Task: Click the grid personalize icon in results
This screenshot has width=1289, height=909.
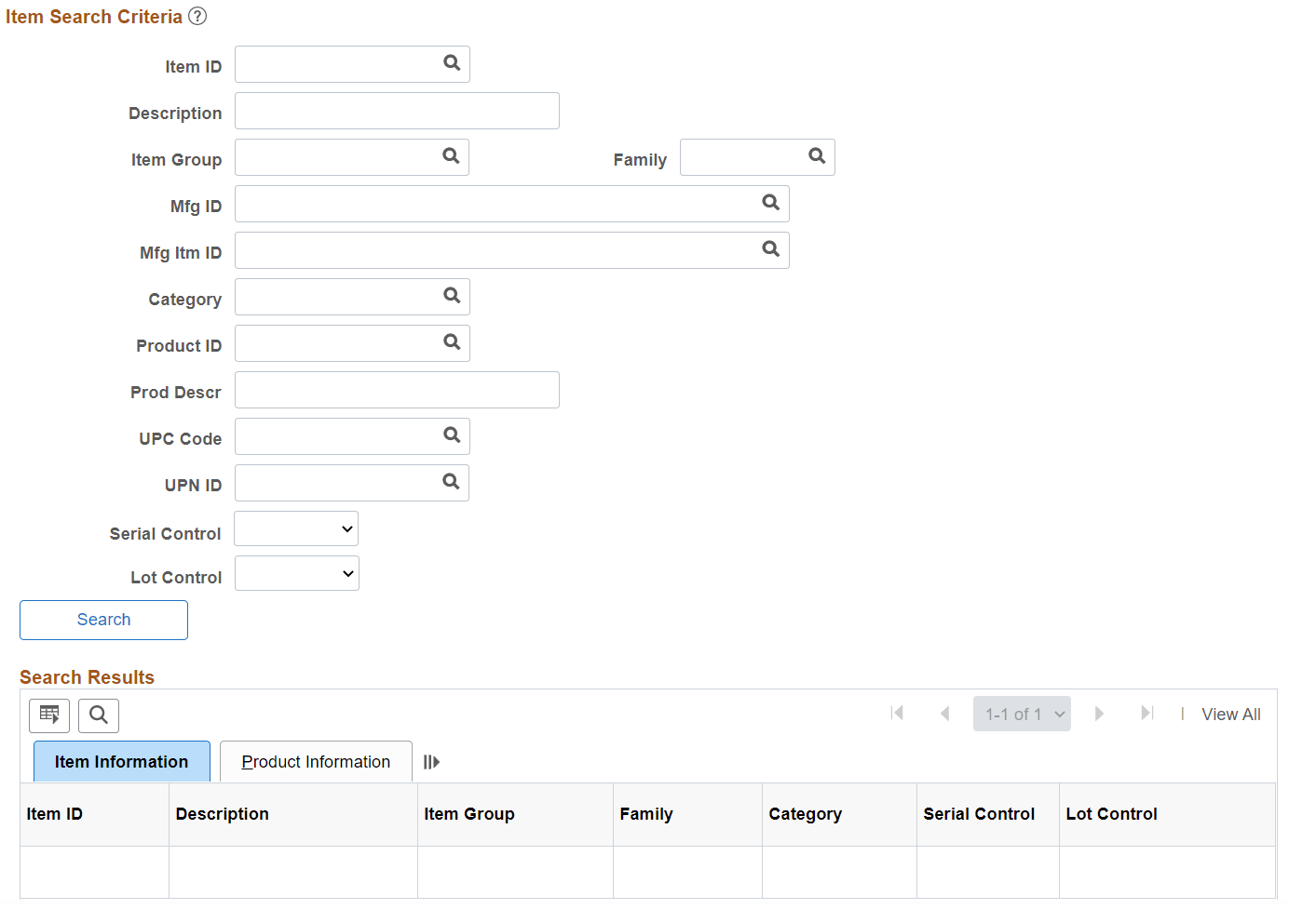Action: (49, 715)
